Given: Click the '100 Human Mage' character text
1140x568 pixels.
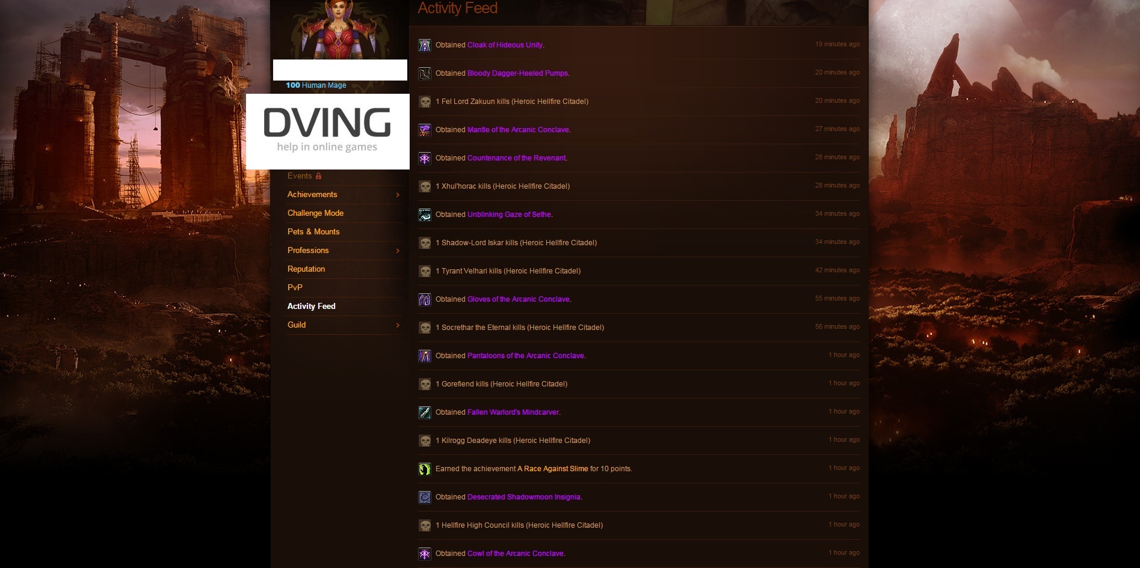Looking at the screenshot, I should pyautogui.click(x=316, y=85).
